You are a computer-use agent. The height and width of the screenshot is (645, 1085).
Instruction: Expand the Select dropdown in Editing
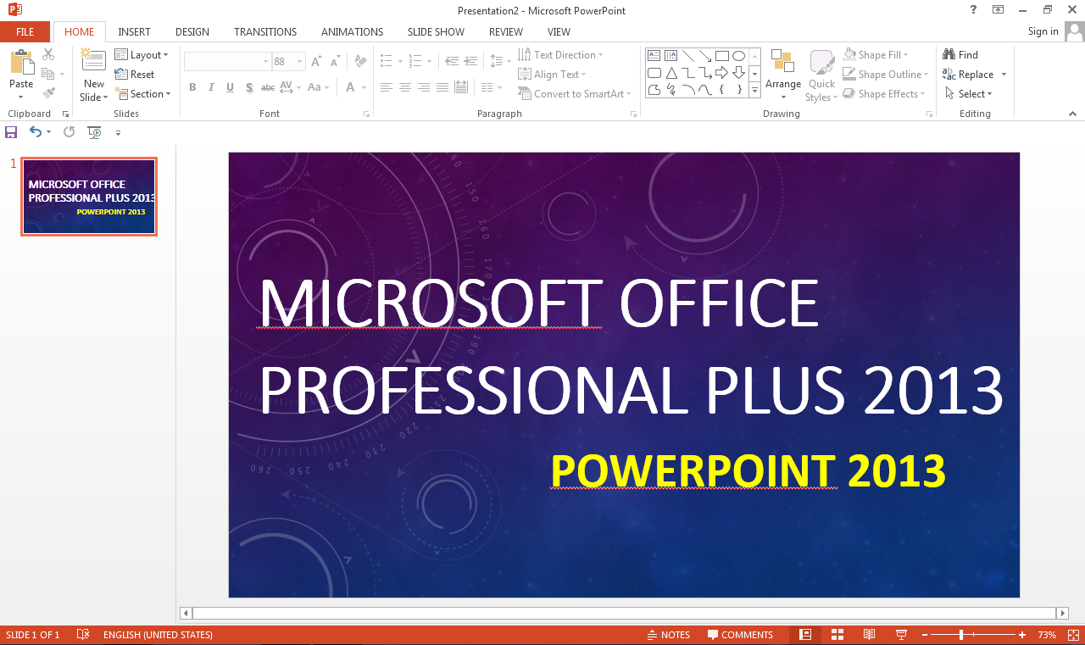[969, 94]
